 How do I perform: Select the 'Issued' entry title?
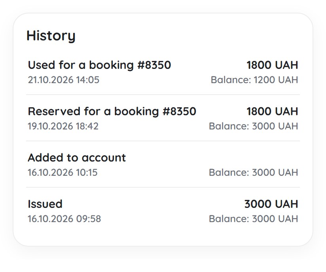pyautogui.click(x=45, y=204)
